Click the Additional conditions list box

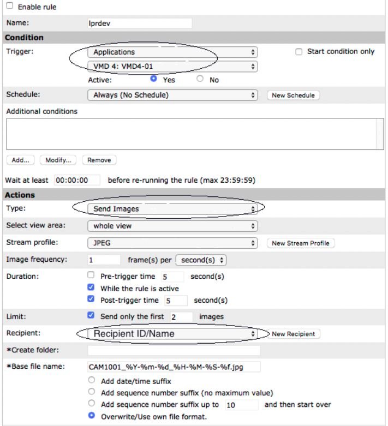(x=195, y=134)
